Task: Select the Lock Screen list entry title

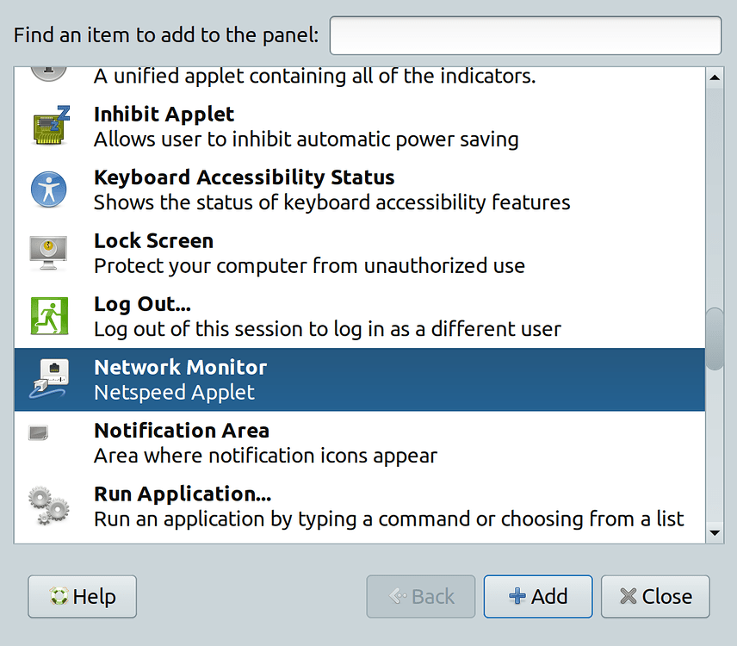Action: coord(154,241)
